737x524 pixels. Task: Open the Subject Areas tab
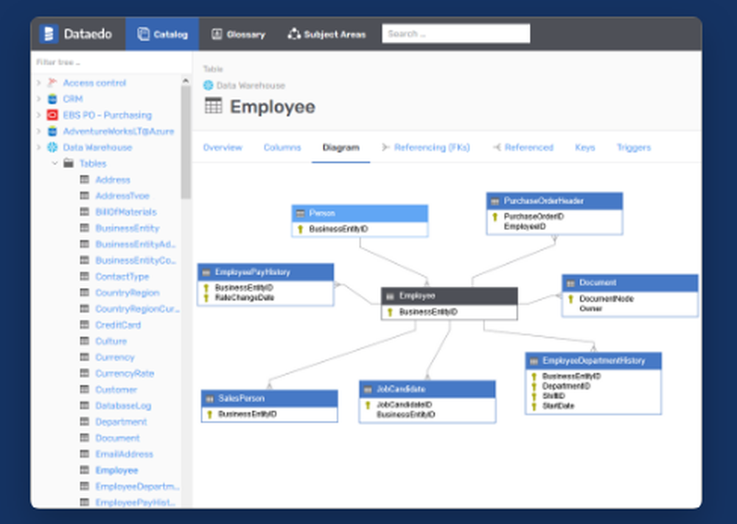tap(326, 35)
